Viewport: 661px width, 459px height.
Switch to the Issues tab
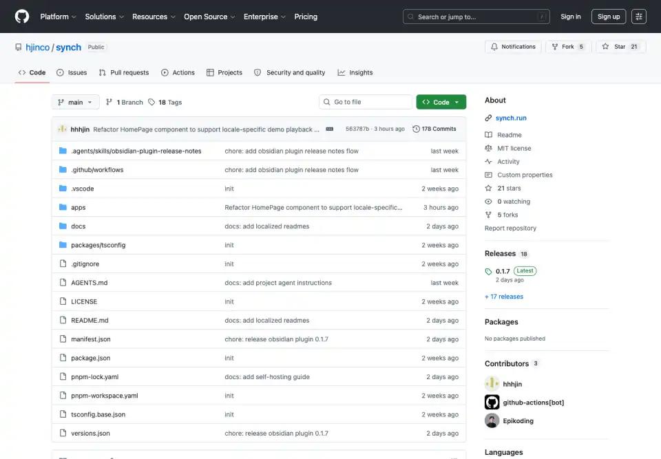pyautogui.click(x=72, y=72)
